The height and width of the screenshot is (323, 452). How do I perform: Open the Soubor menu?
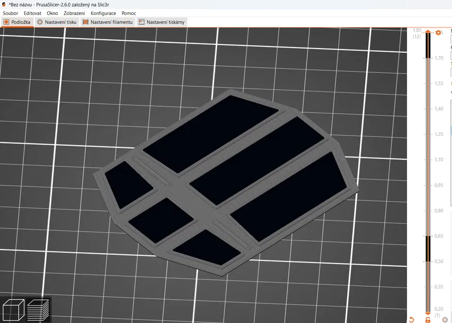10,13
